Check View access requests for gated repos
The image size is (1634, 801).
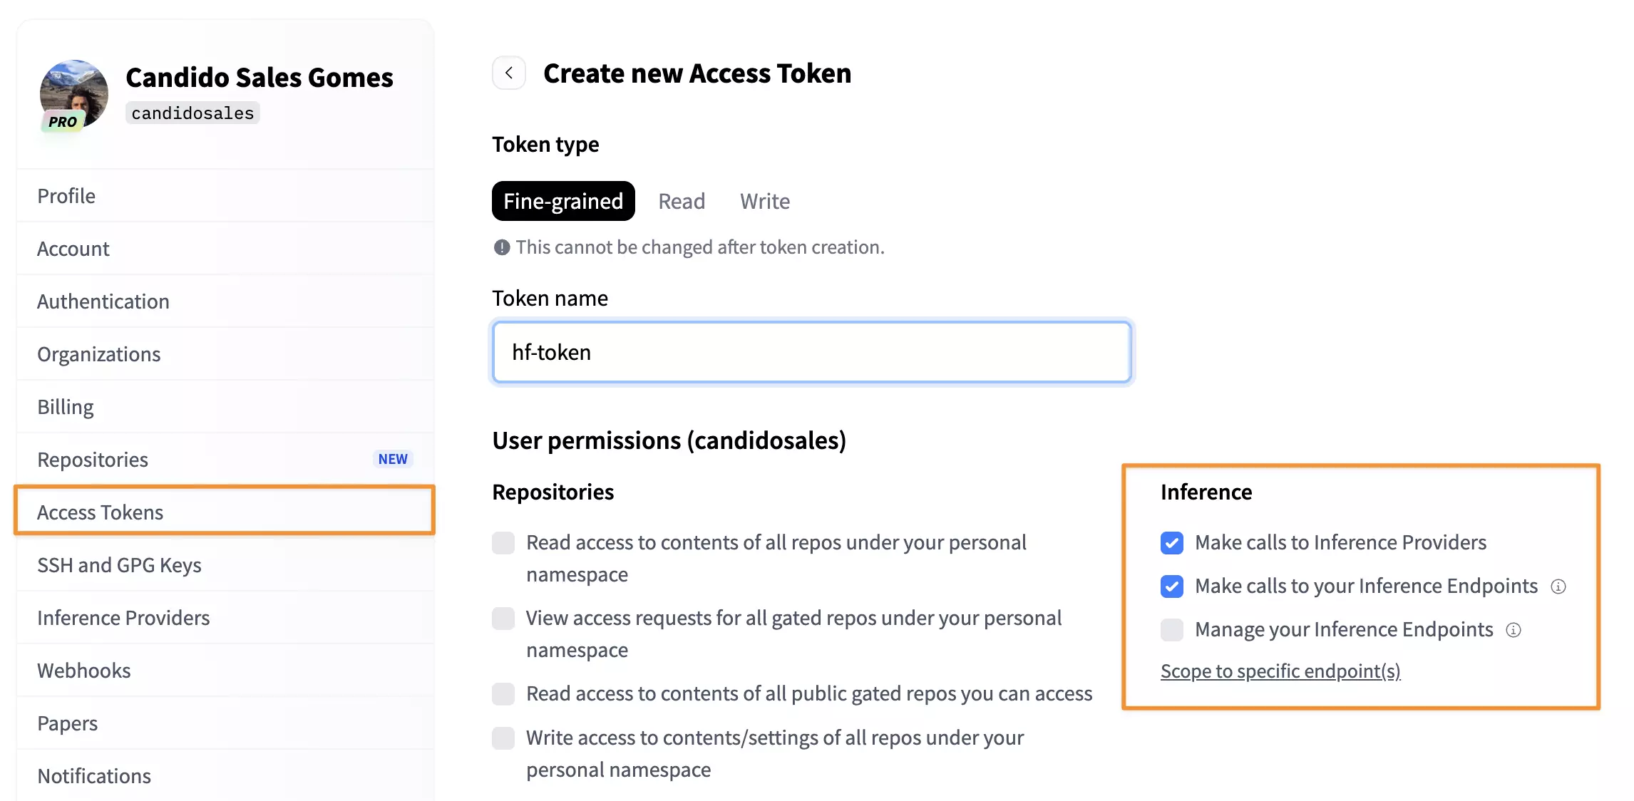click(503, 619)
